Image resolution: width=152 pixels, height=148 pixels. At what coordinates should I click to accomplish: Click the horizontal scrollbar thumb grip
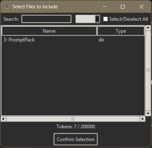point(73,119)
